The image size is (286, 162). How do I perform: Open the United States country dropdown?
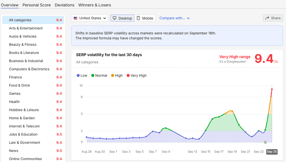coord(90,18)
